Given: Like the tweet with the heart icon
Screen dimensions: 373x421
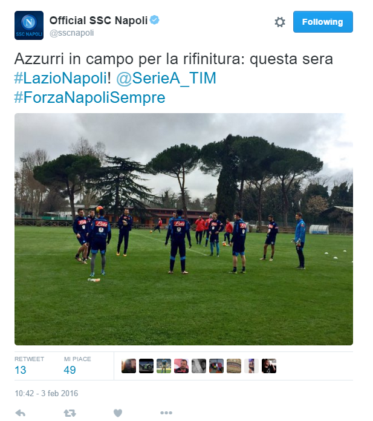Looking at the screenshot, I should (117, 413).
